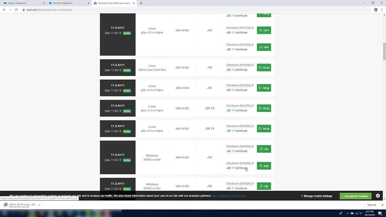
Task: Open browser profile icon
Action: tap(376, 10)
